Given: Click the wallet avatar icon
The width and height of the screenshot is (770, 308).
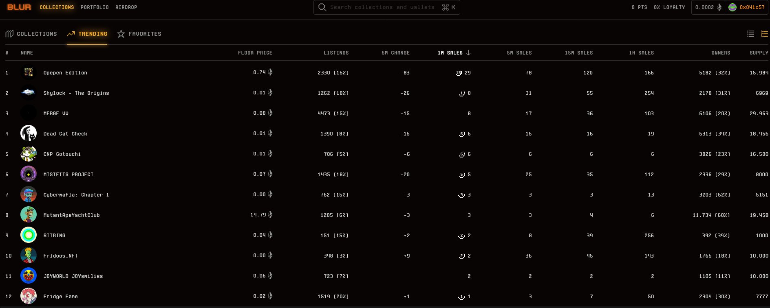Looking at the screenshot, I should [732, 7].
